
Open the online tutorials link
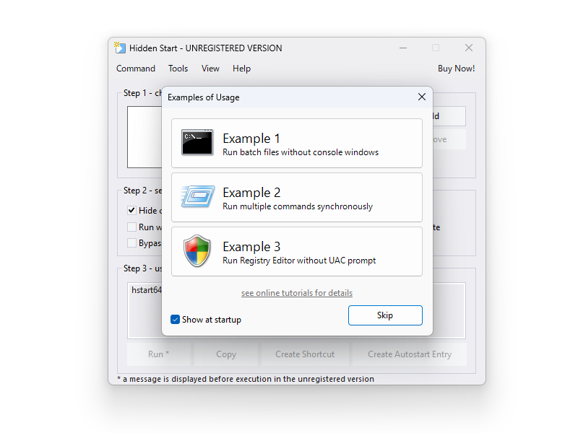coord(297,293)
